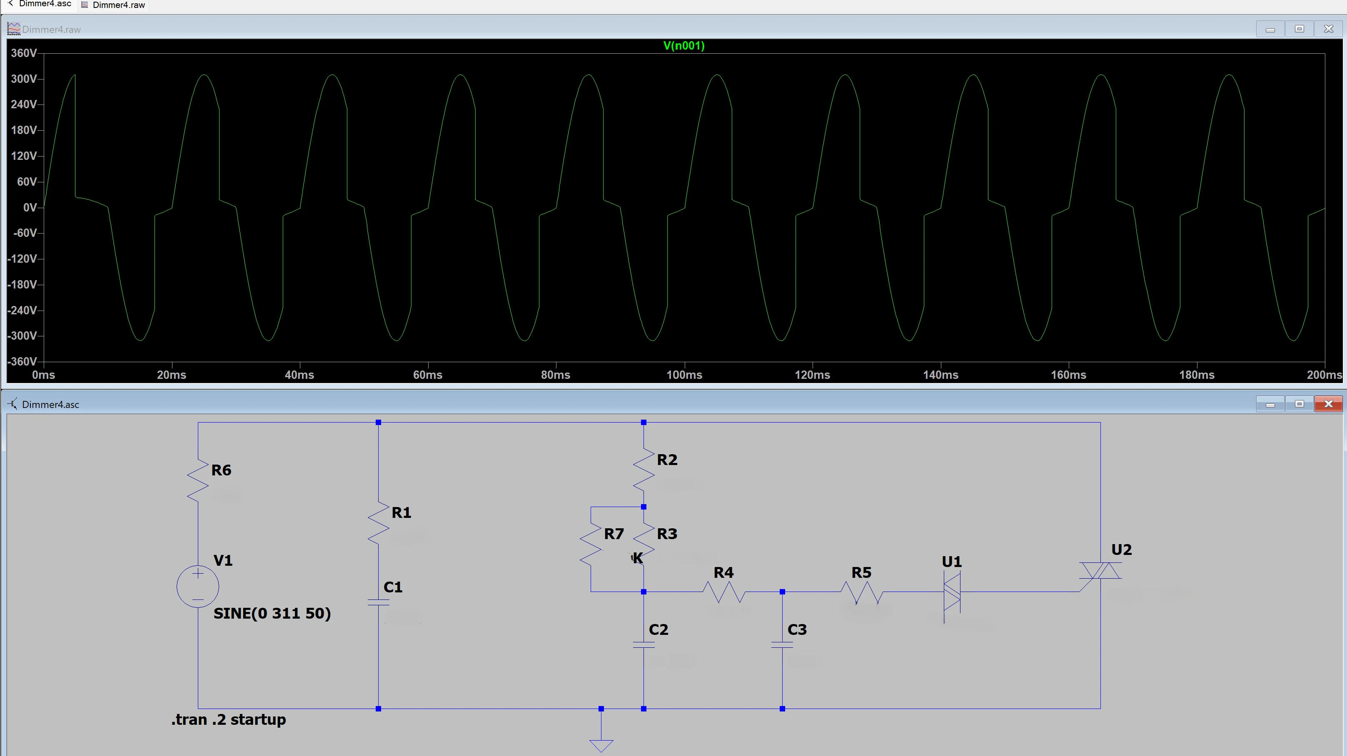The height and width of the screenshot is (756, 1347).
Task: Click the V(n001) trace label
Action: [x=683, y=45]
